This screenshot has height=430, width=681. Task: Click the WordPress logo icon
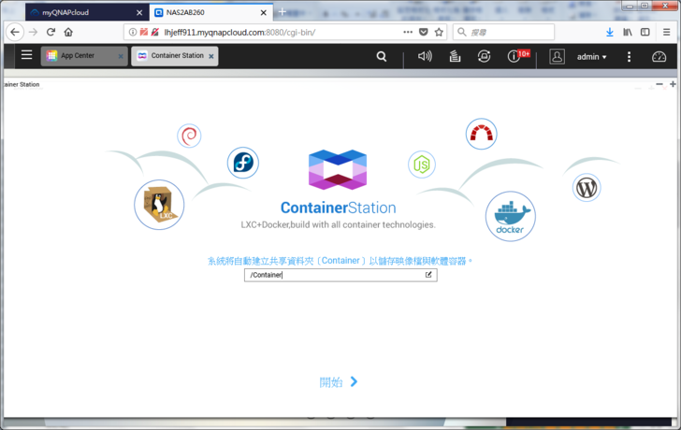587,188
